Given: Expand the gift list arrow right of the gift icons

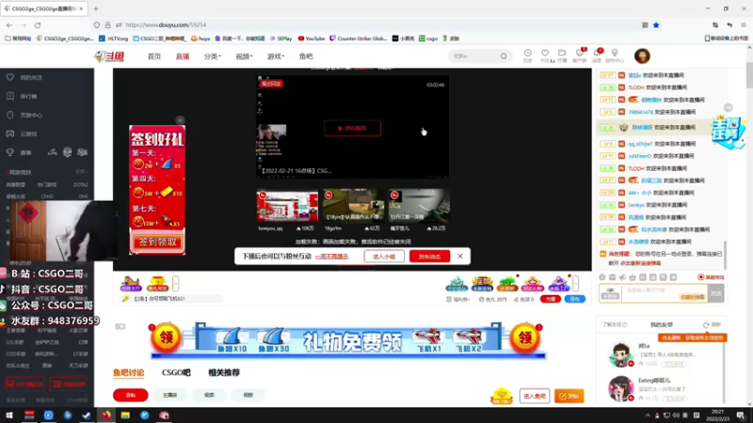Looking at the screenshot, I should (x=575, y=284).
